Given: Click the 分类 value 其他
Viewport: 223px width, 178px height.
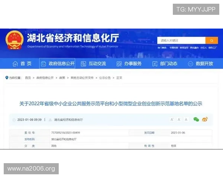Looking at the screenshot, I should [x=54, y=146].
